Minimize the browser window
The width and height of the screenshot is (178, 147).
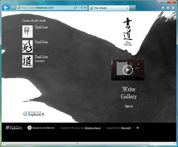[x=159, y=2]
